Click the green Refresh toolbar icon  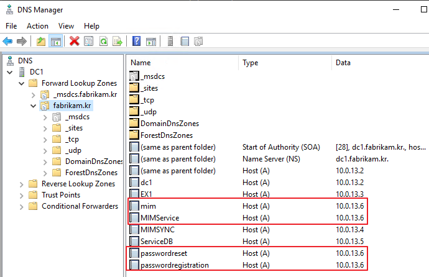[103, 41]
